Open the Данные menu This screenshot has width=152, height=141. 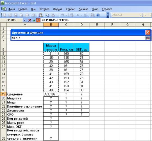tap(83, 9)
